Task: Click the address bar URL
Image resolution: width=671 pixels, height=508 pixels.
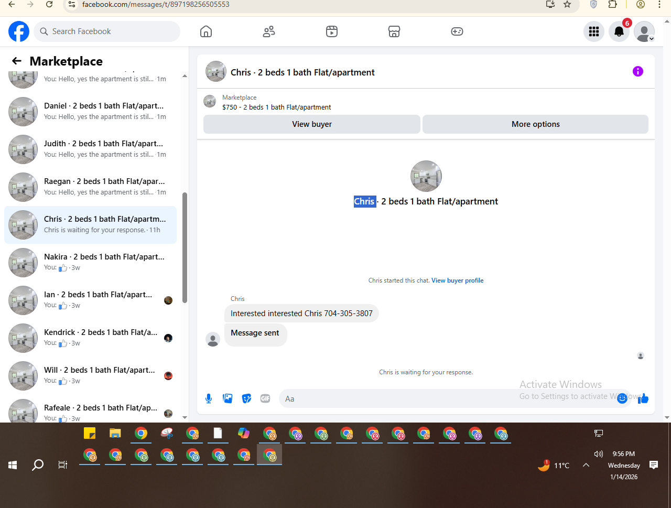Action: point(156,4)
